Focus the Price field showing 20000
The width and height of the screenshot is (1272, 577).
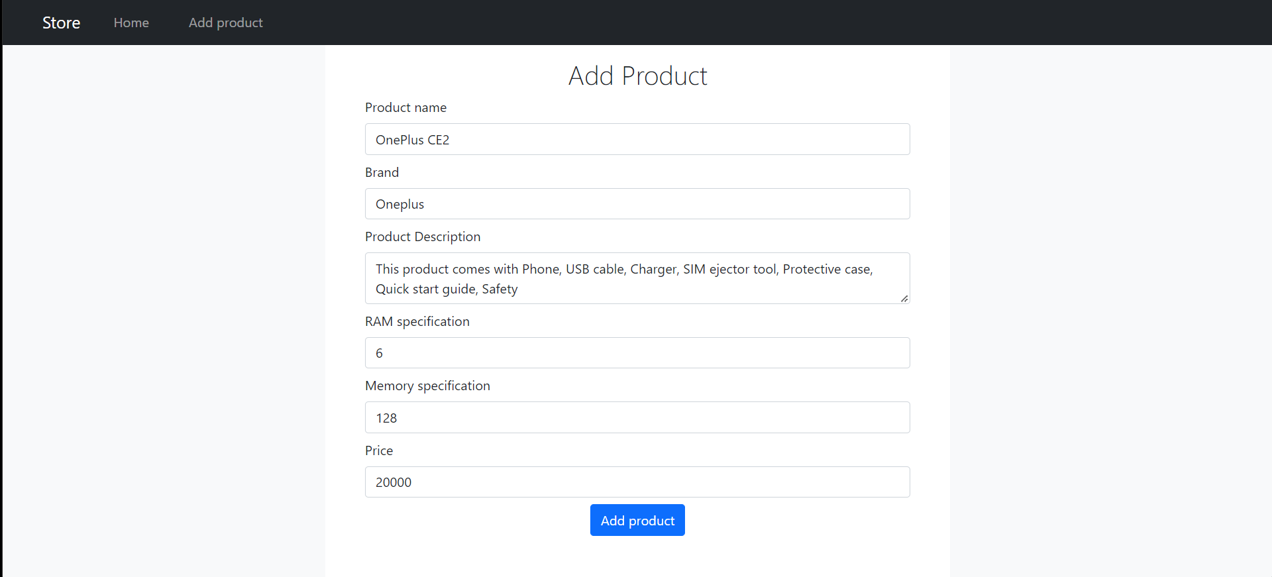[x=637, y=482]
